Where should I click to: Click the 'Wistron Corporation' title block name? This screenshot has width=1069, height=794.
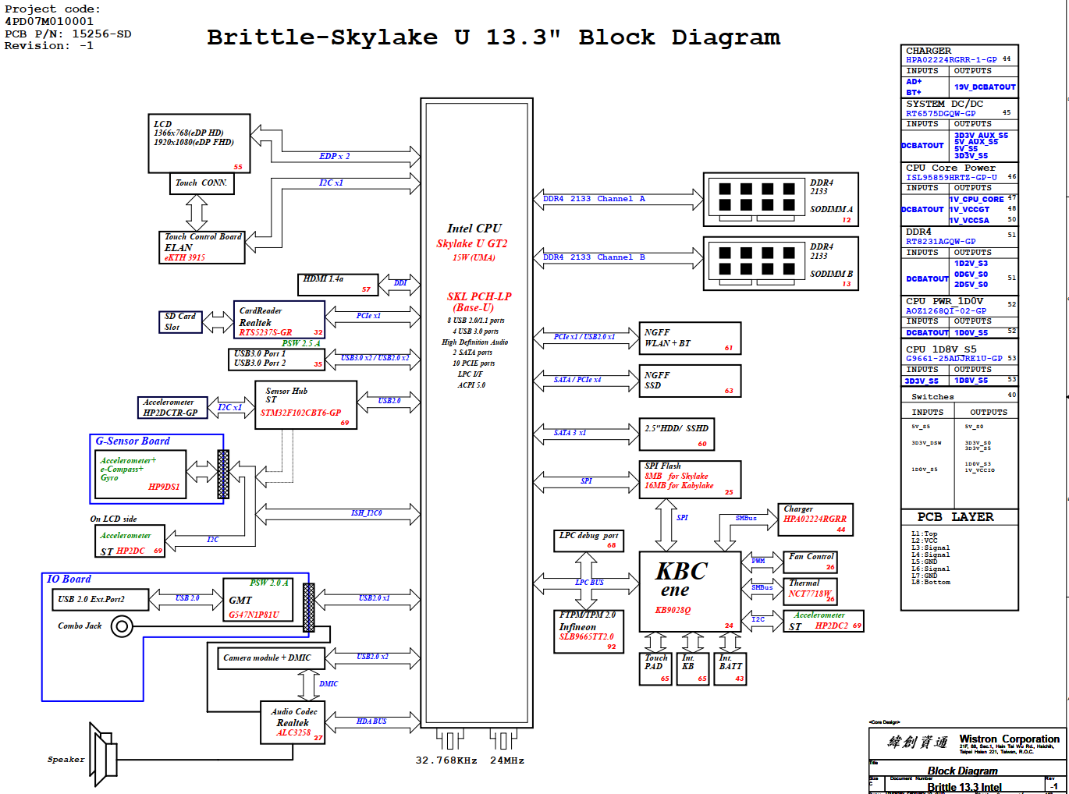point(1009,739)
